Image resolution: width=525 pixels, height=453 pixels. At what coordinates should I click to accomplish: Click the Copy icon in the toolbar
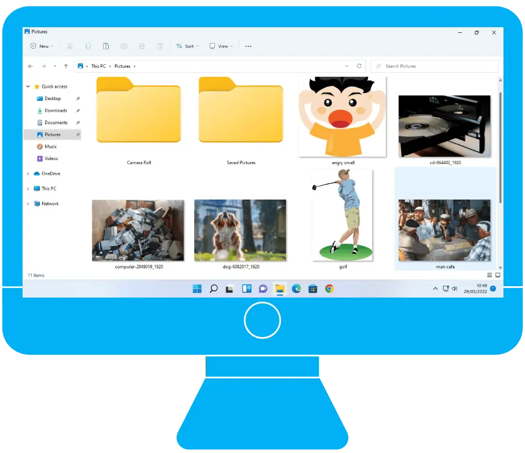(88, 46)
